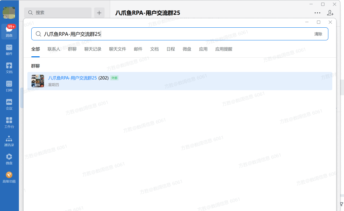344x211 pixels.
Task: Click the 群聊 section heading
Action: 36,66
